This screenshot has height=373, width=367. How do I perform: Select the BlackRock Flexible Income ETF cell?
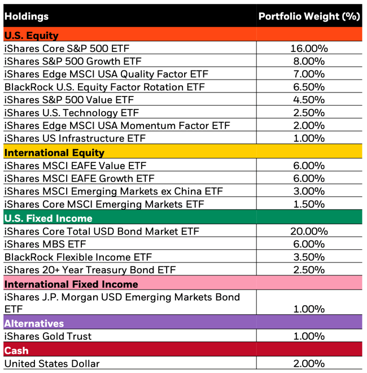[x=78, y=257]
